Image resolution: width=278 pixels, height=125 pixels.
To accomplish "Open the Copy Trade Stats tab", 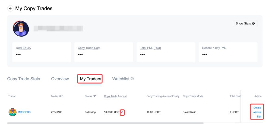I will [x=24, y=79].
